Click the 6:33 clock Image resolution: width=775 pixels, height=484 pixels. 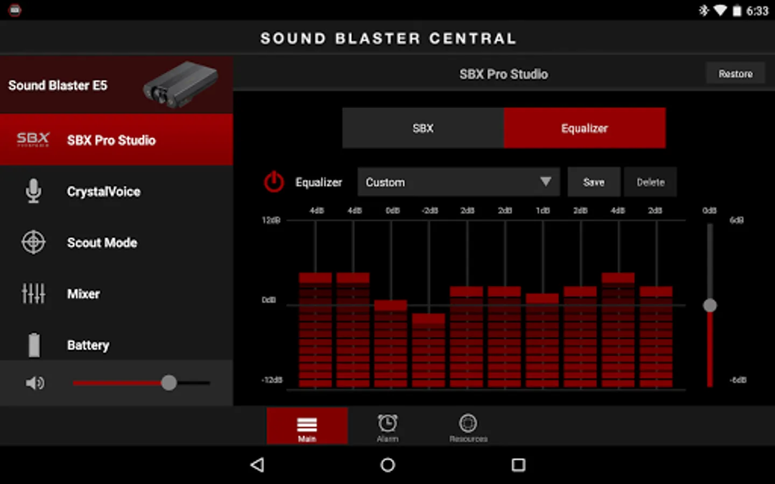[x=757, y=11]
